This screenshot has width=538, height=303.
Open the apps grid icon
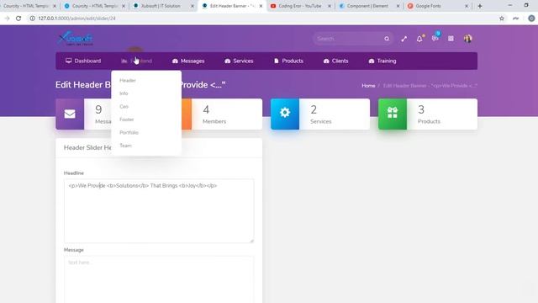[451, 39]
